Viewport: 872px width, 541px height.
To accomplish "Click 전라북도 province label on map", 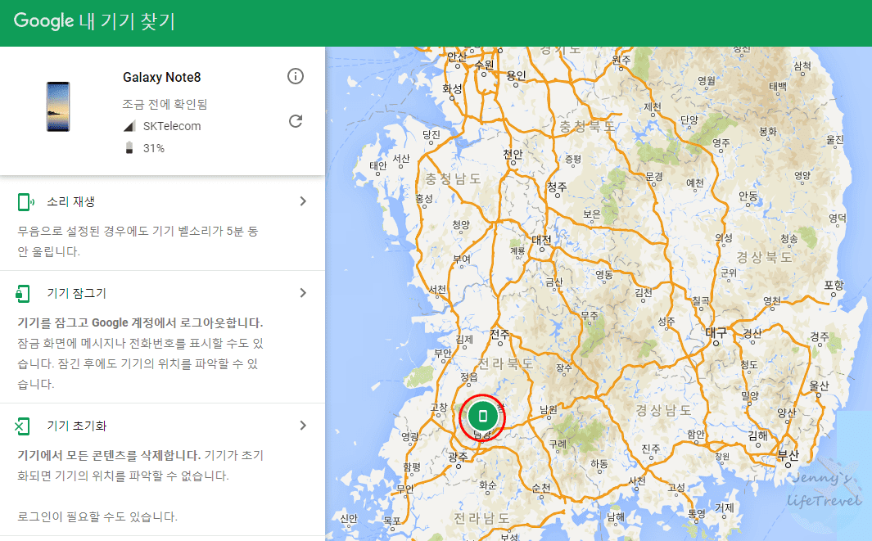I will click(x=505, y=363).
